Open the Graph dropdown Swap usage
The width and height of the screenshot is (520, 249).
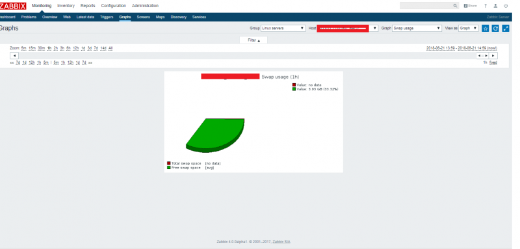pos(417,28)
